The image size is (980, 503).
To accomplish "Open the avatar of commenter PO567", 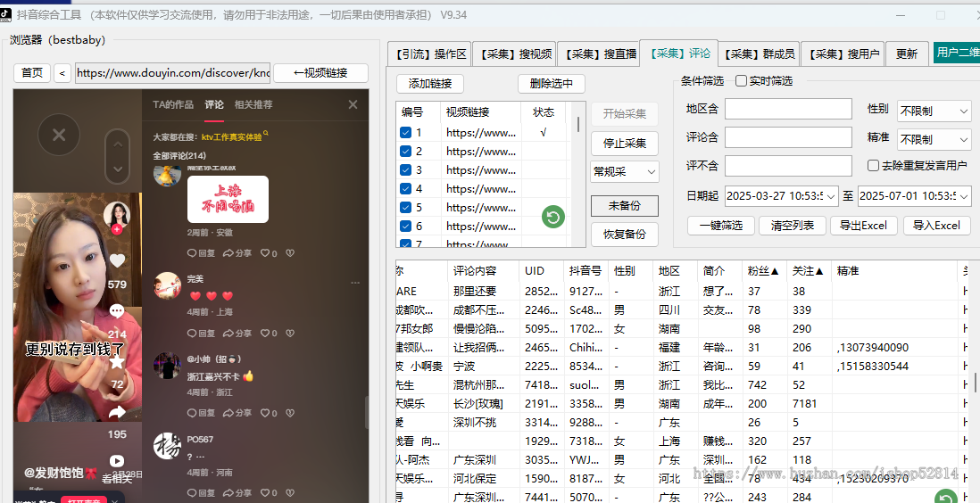I will click(168, 446).
